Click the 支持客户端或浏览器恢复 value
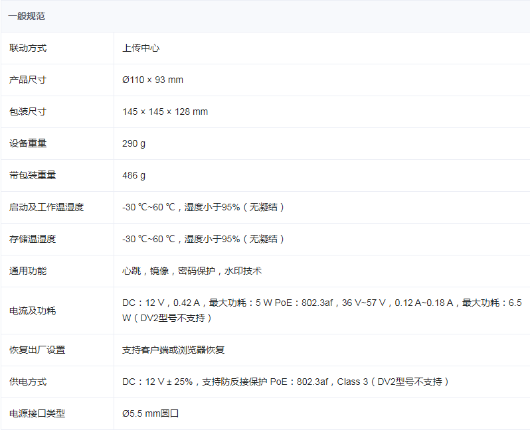Image resolution: width=530 pixels, height=430 pixels. pos(173,350)
